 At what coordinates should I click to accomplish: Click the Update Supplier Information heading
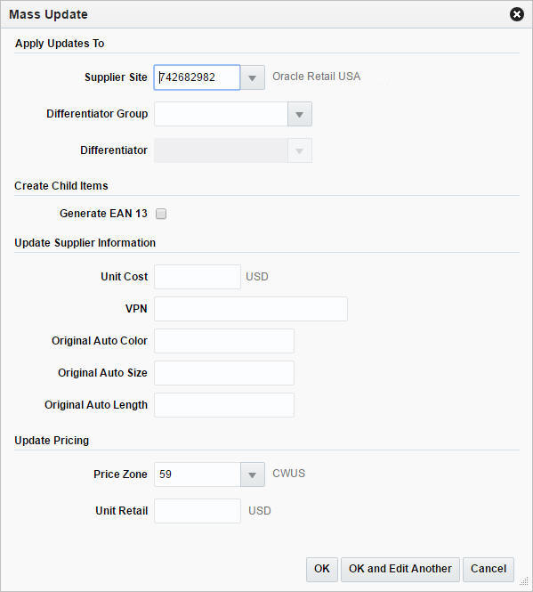point(85,243)
